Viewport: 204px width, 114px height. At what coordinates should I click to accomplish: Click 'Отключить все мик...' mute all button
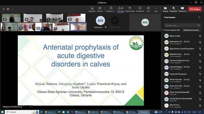coord(192,30)
